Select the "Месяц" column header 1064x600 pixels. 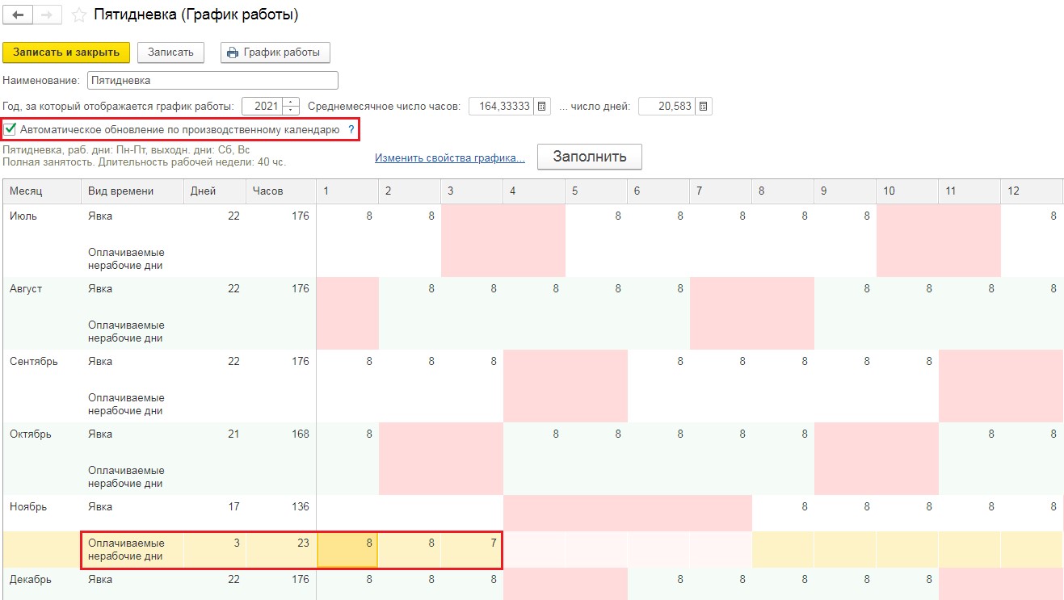click(42, 191)
